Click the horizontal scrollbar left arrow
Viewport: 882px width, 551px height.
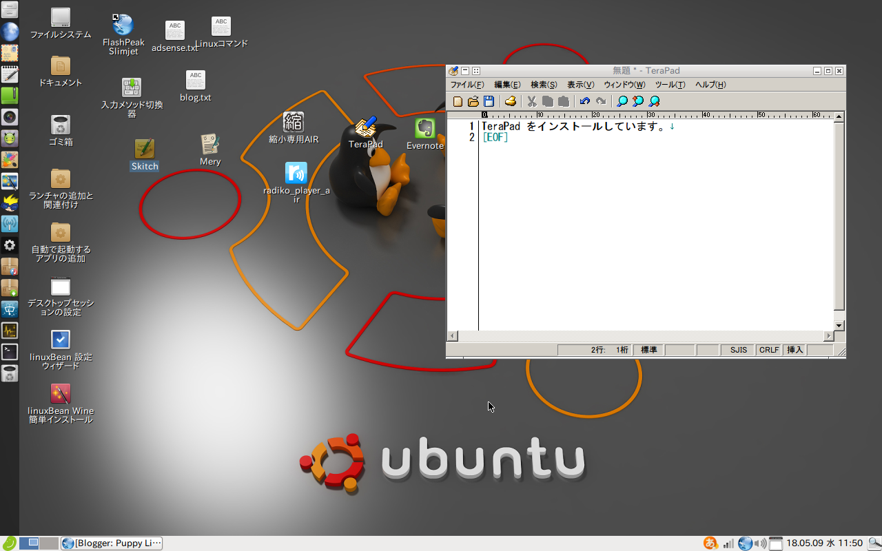(452, 336)
